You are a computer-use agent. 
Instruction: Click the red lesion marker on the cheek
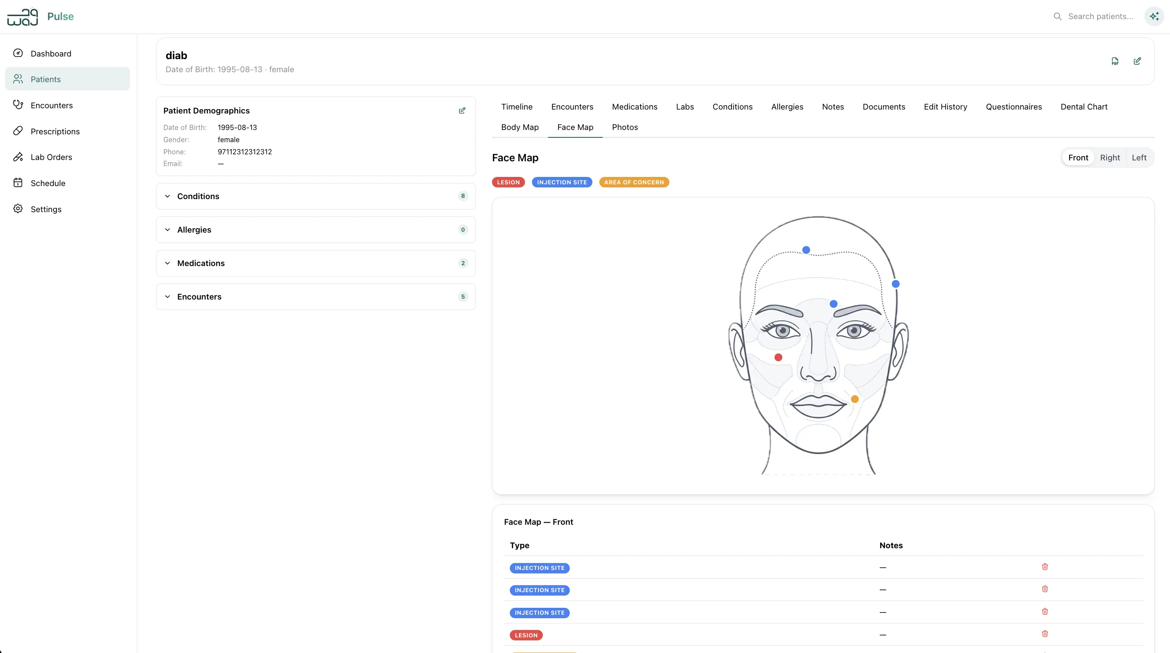(x=778, y=358)
